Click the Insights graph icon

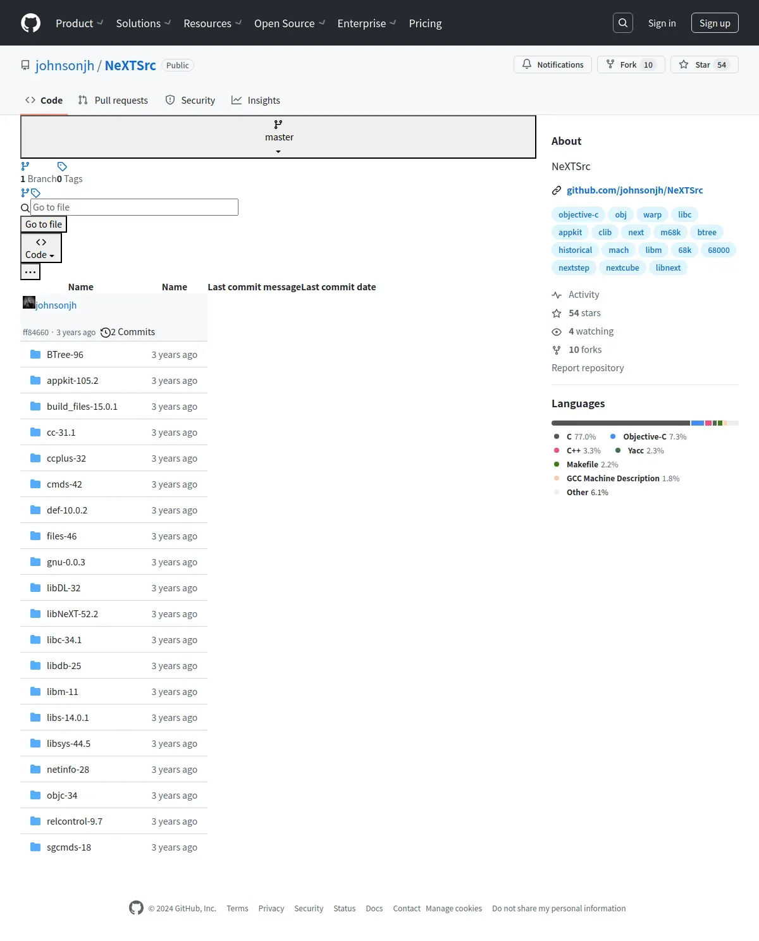pos(237,100)
